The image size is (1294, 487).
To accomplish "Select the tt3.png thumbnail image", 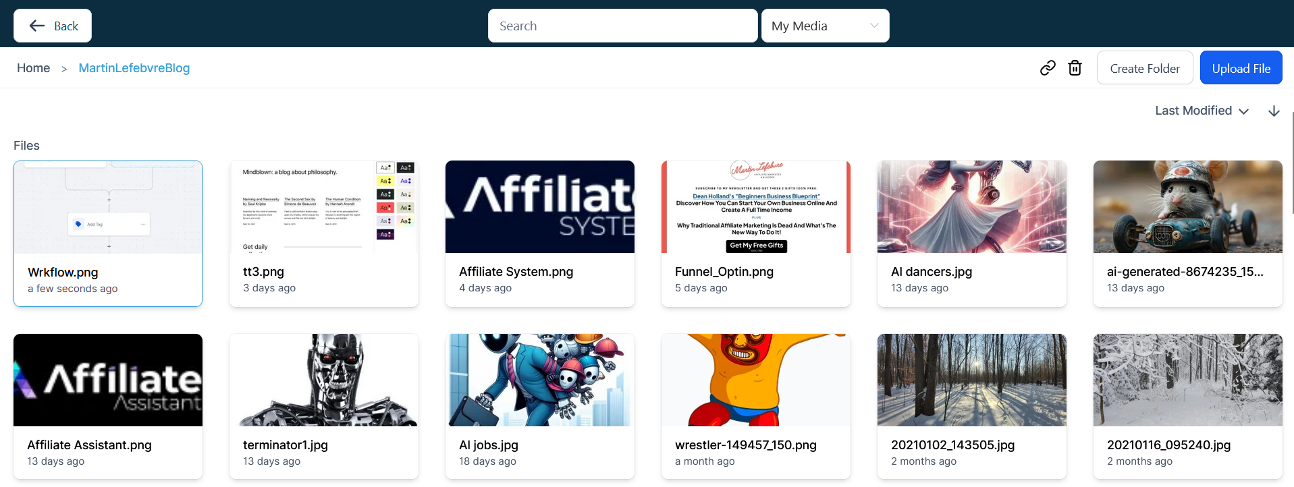I will tap(324, 206).
